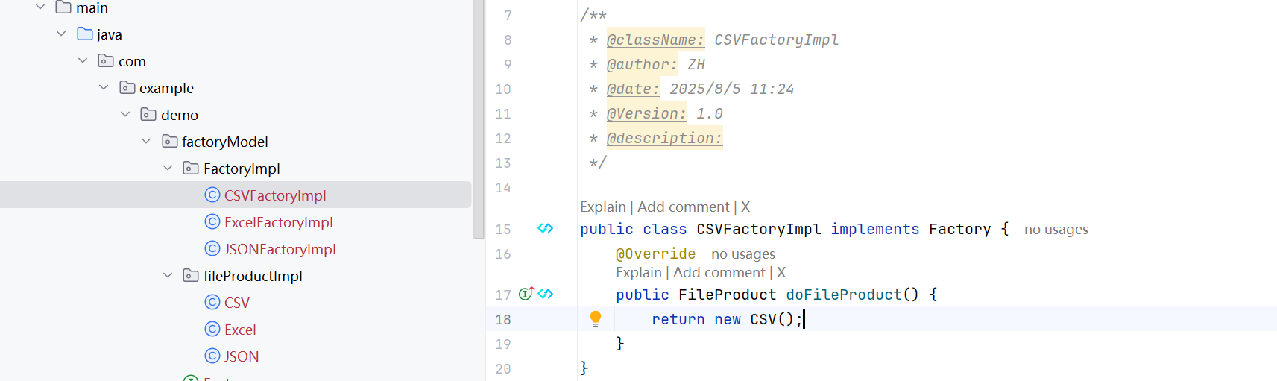Dismiss the code lens hint above class with X

[745, 207]
